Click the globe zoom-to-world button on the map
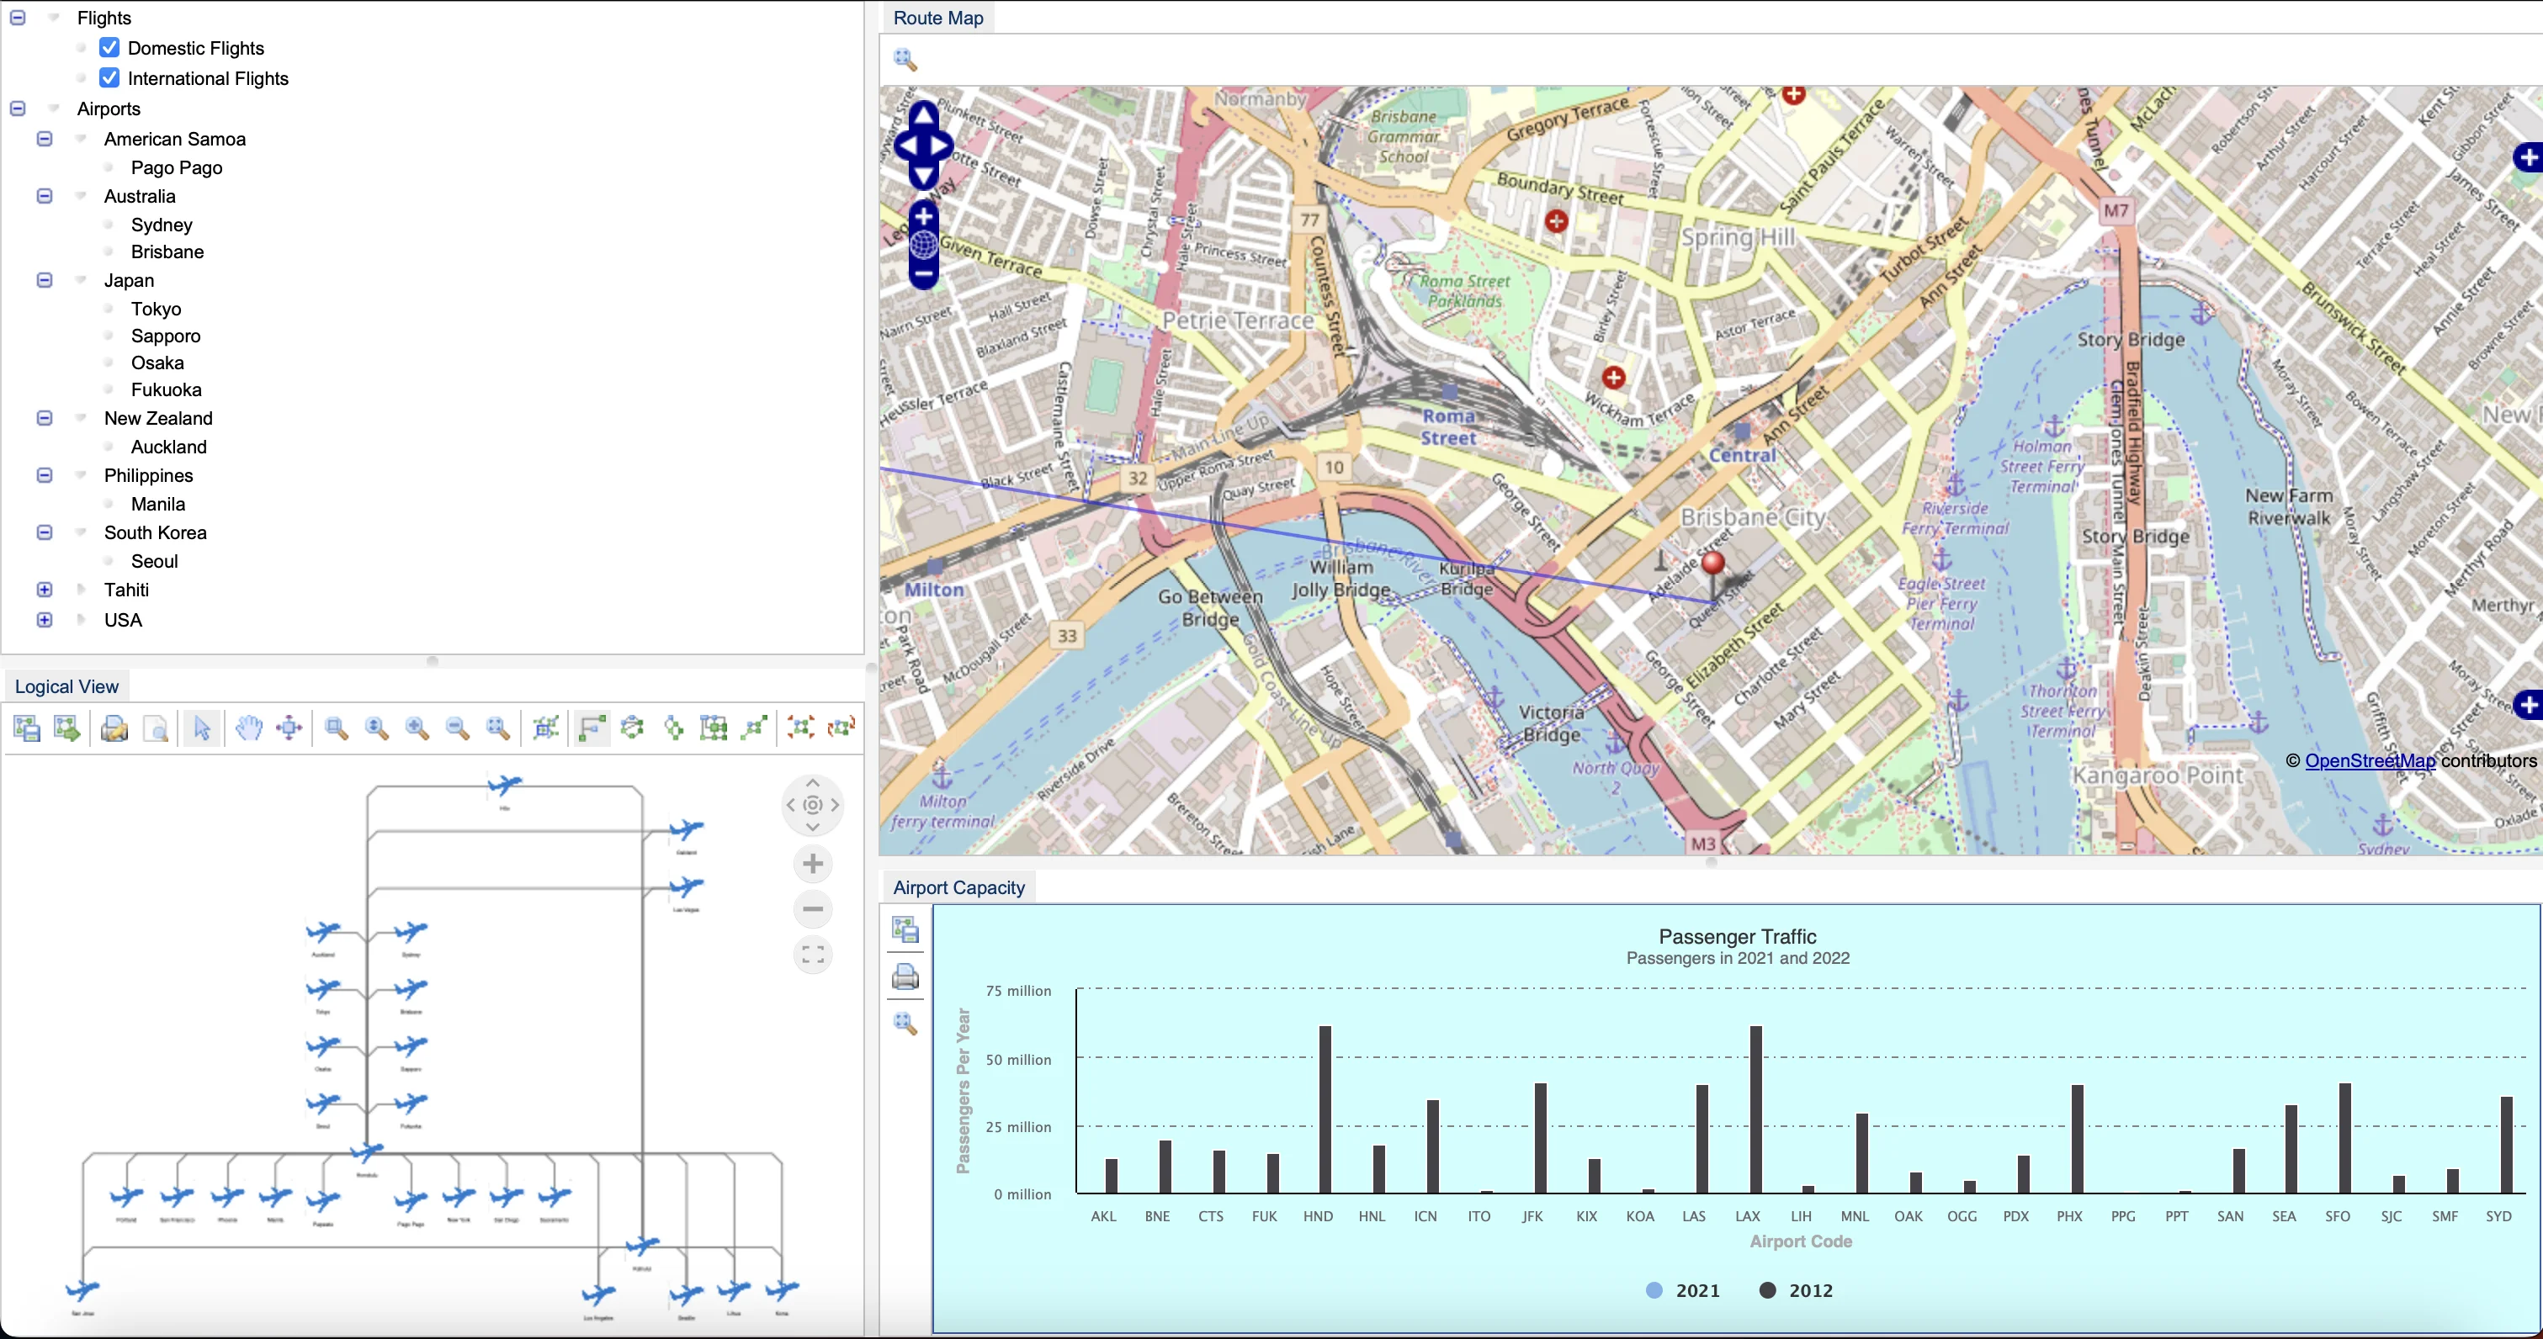This screenshot has height=1339, width=2543. 923,244
